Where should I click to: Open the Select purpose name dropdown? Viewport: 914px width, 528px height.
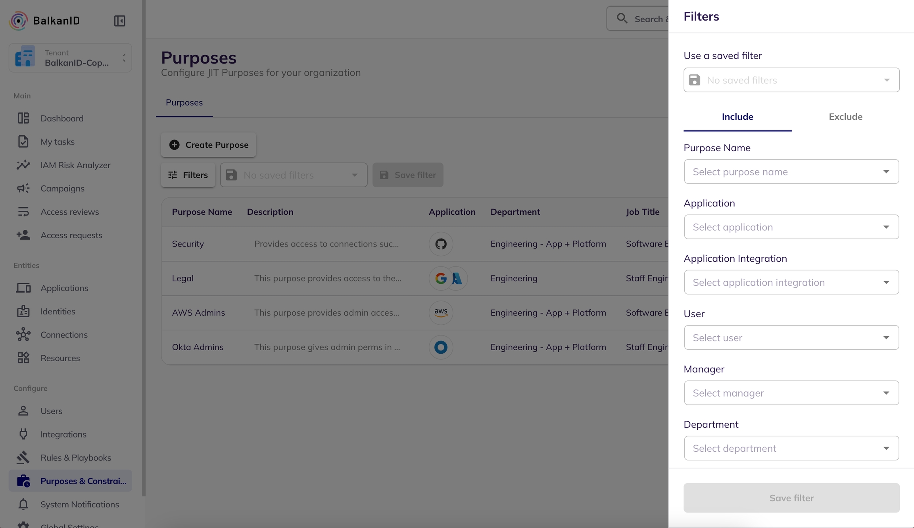[791, 172]
